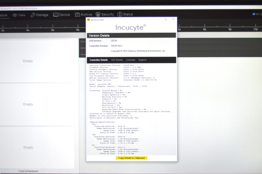Click the About Incucyte title bar icon
The width and height of the screenshot is (262, 174).
[x=88, y=20]
